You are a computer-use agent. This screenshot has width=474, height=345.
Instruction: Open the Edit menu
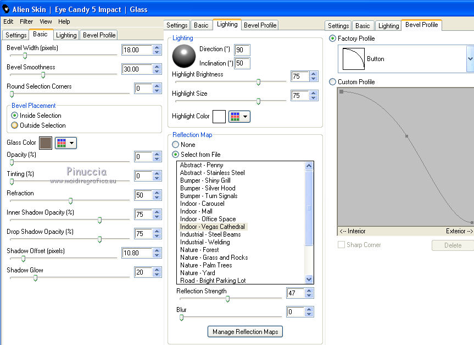(x=8, y=21)
